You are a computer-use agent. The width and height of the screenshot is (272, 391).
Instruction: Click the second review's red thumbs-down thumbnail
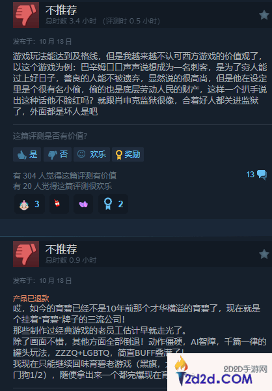[26, 254]
